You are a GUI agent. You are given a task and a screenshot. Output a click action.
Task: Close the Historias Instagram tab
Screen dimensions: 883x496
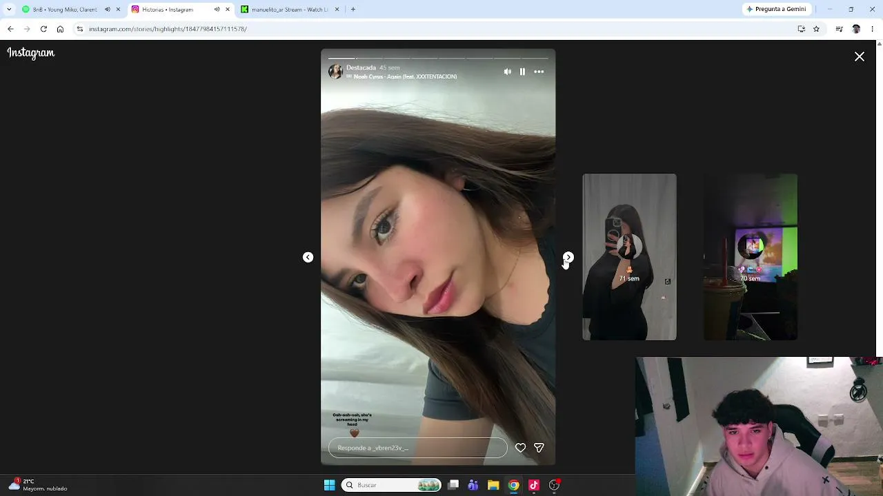(x=228, y=10)
